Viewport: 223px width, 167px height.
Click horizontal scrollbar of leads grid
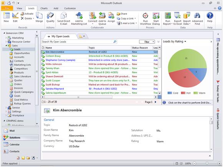click(78, 97)
